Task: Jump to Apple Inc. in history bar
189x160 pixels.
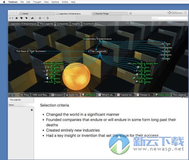Action: 72,95
